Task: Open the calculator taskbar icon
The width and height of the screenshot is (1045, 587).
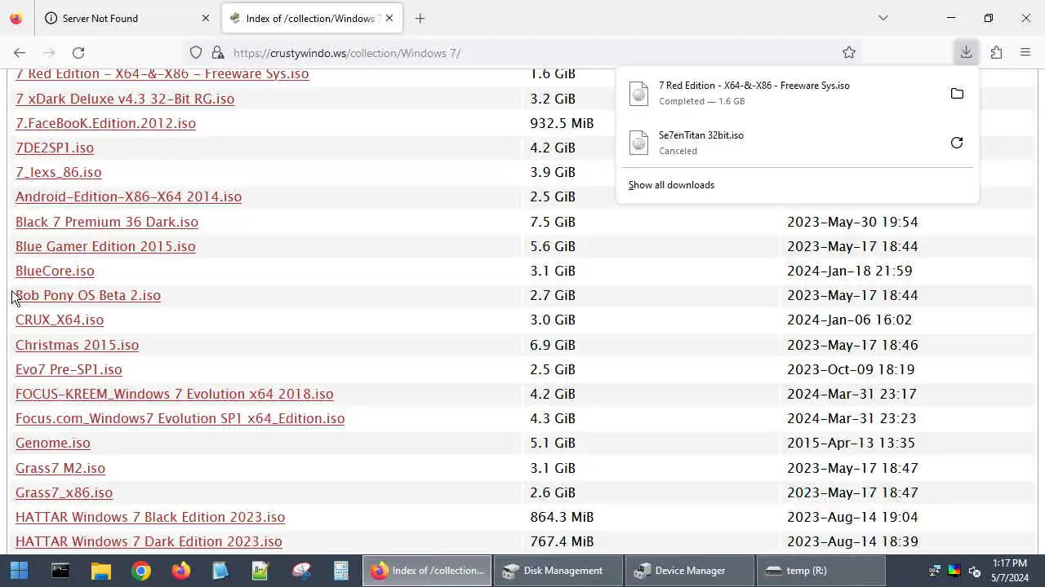Action: tap(341, 571)
